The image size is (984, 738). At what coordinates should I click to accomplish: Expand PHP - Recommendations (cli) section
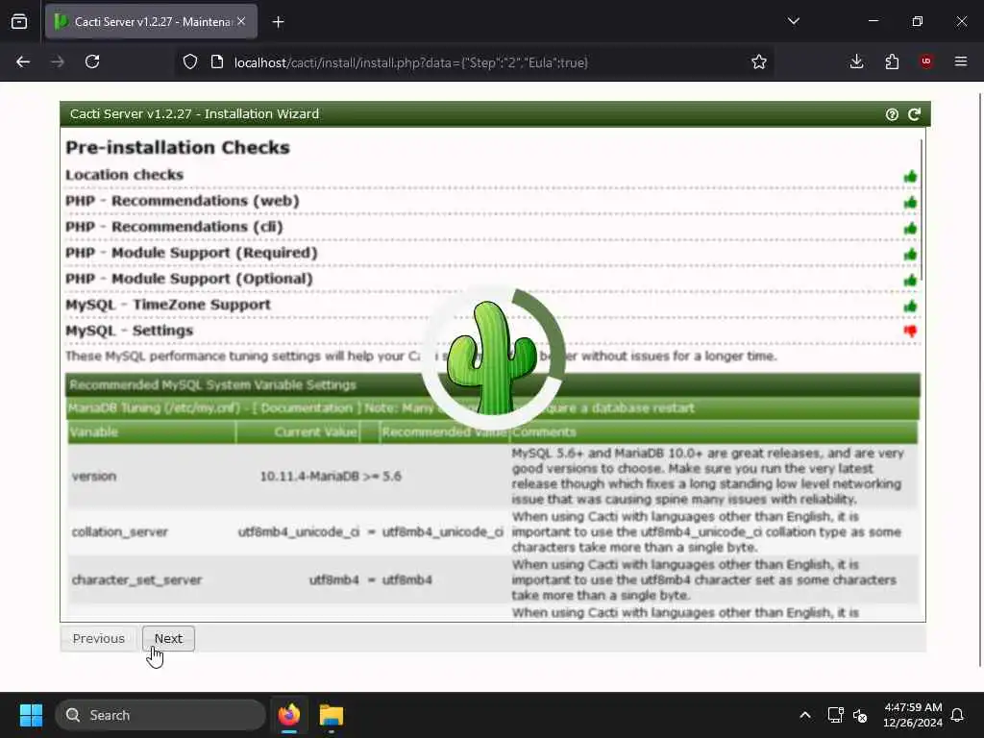pos(174,227)
